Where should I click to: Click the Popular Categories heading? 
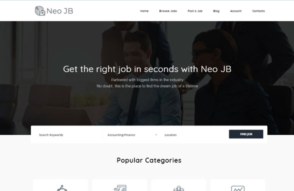[x=149, y=160]
